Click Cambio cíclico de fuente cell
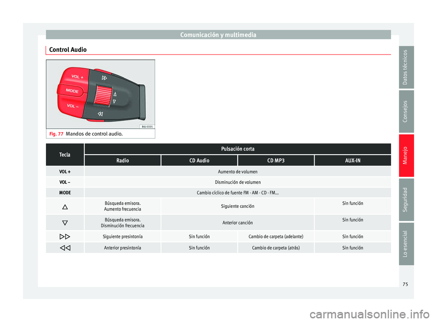Screen dimensions: 437x322 tap(238, 193)
